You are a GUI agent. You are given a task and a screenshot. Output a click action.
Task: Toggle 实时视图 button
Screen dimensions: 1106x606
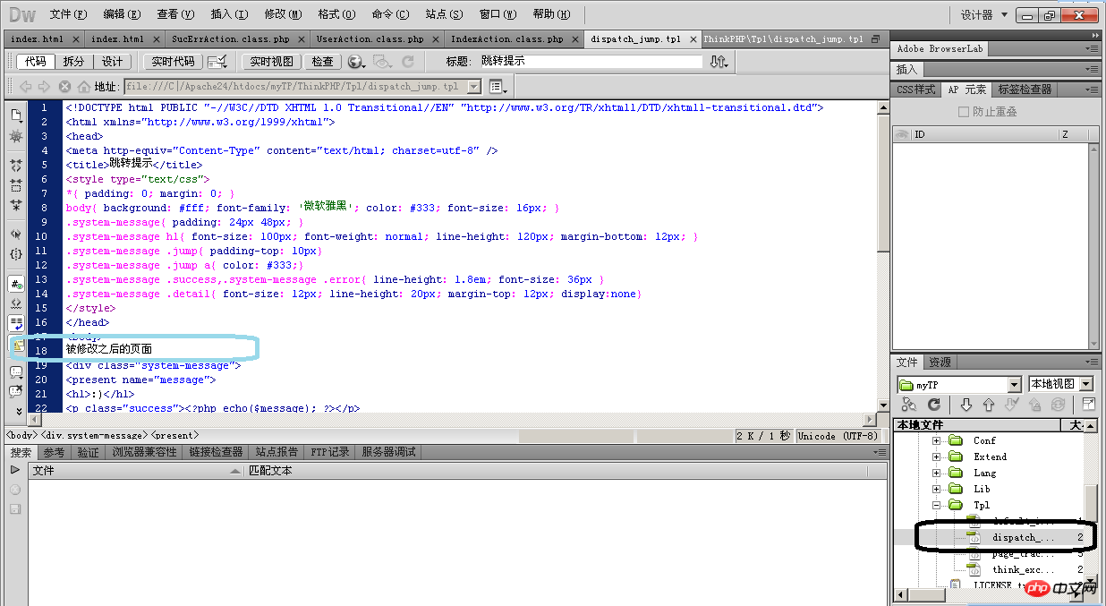271,62
